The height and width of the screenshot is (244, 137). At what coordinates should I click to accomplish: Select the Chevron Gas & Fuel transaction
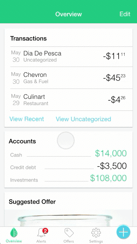[72, 78]
